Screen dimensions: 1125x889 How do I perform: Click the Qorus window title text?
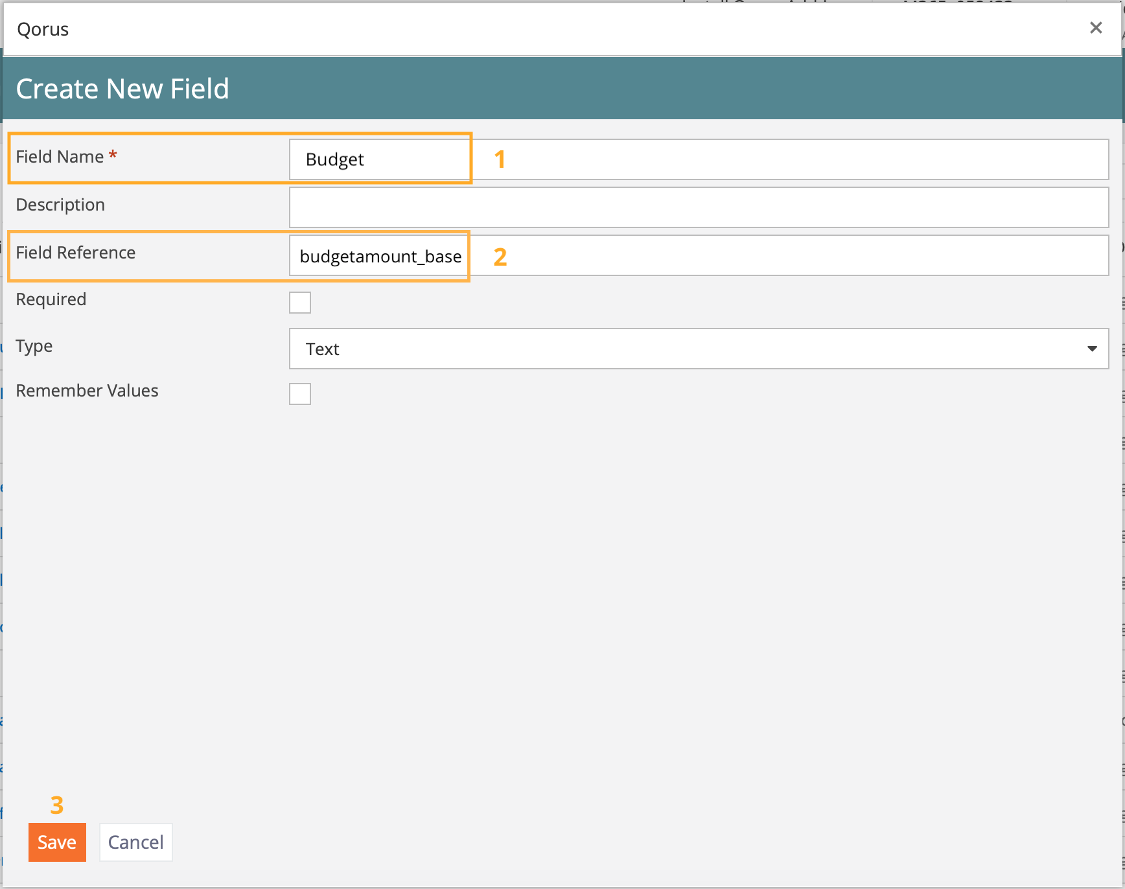pos(43,30)
